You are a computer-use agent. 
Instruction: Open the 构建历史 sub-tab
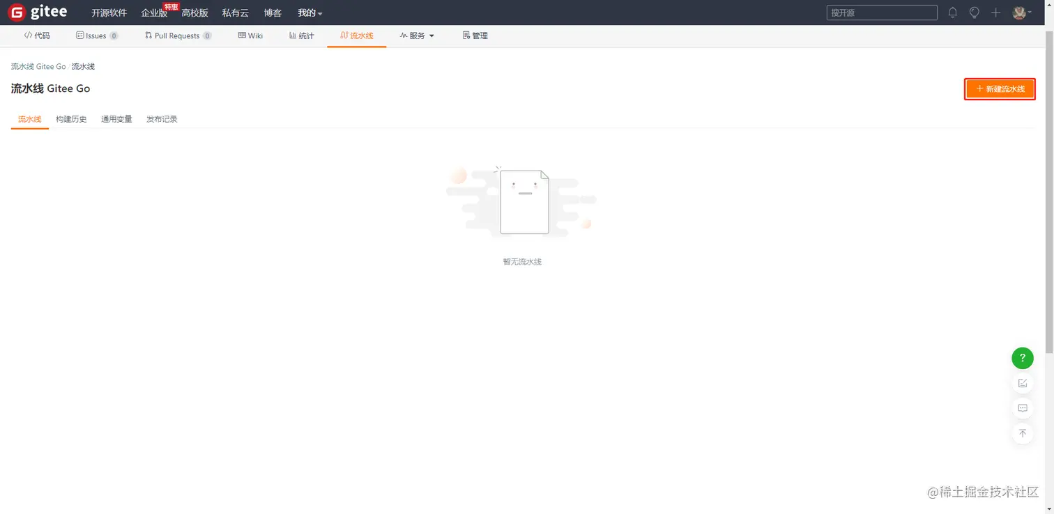(71, 119)
